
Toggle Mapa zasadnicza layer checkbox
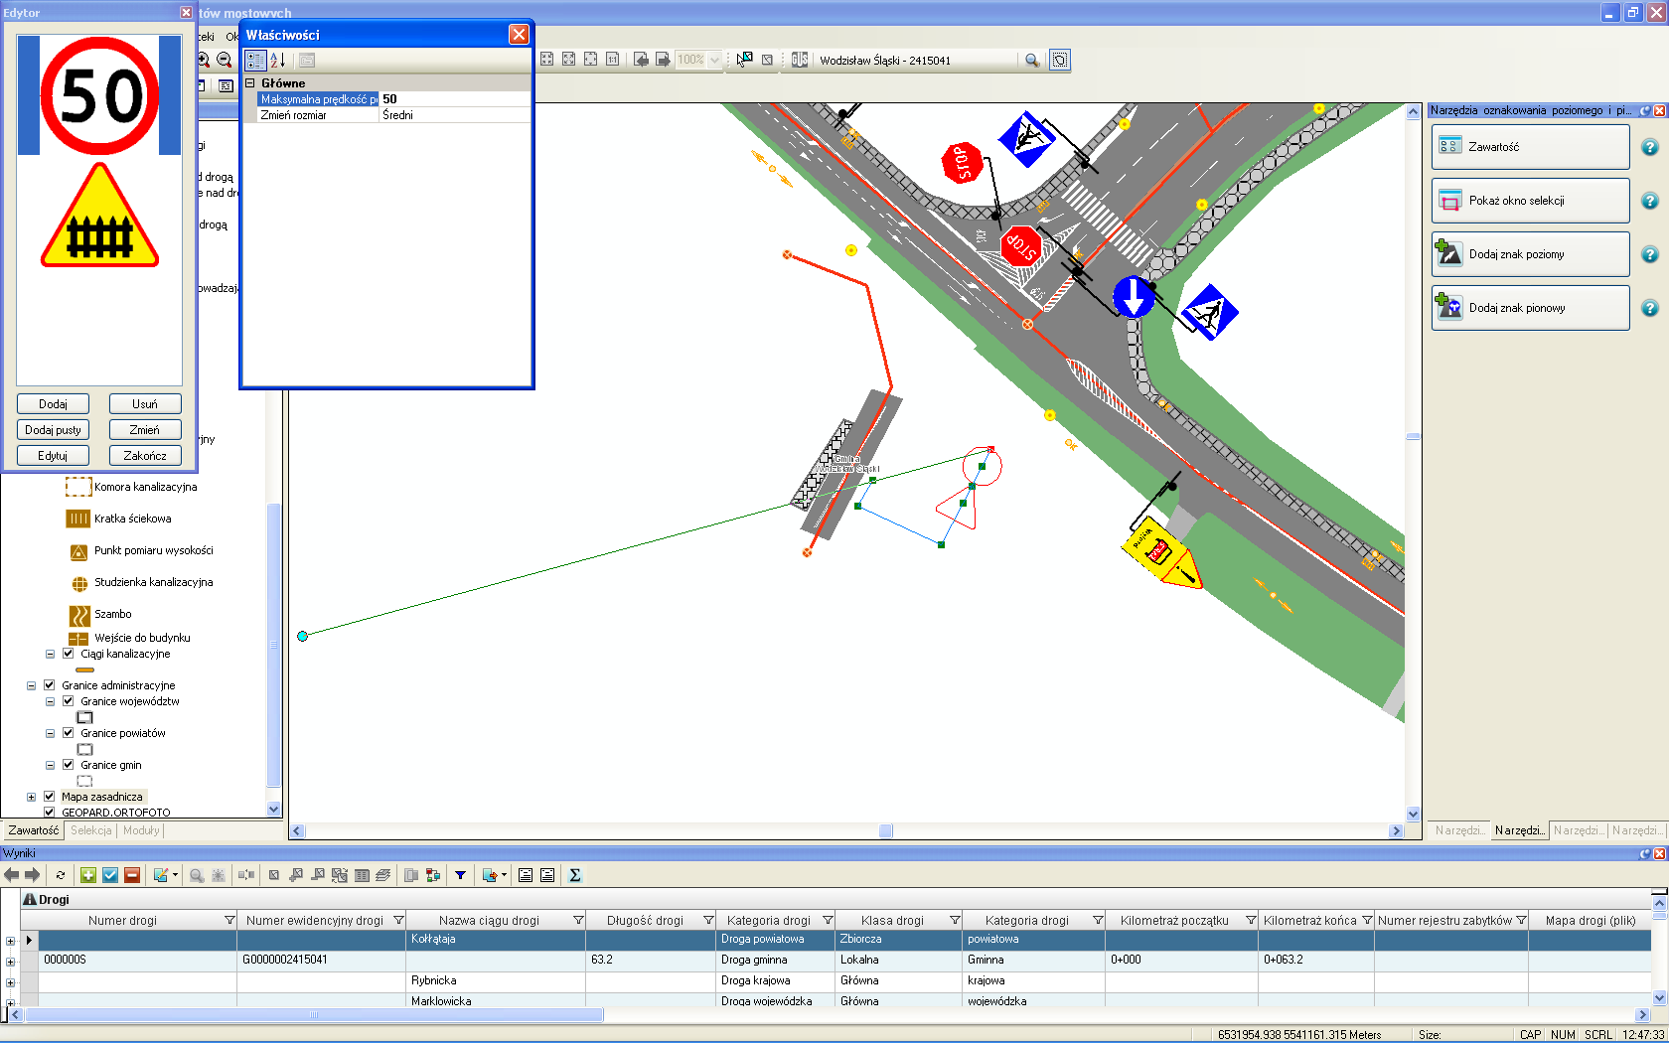pyautogui.click(x=49, y=797)
